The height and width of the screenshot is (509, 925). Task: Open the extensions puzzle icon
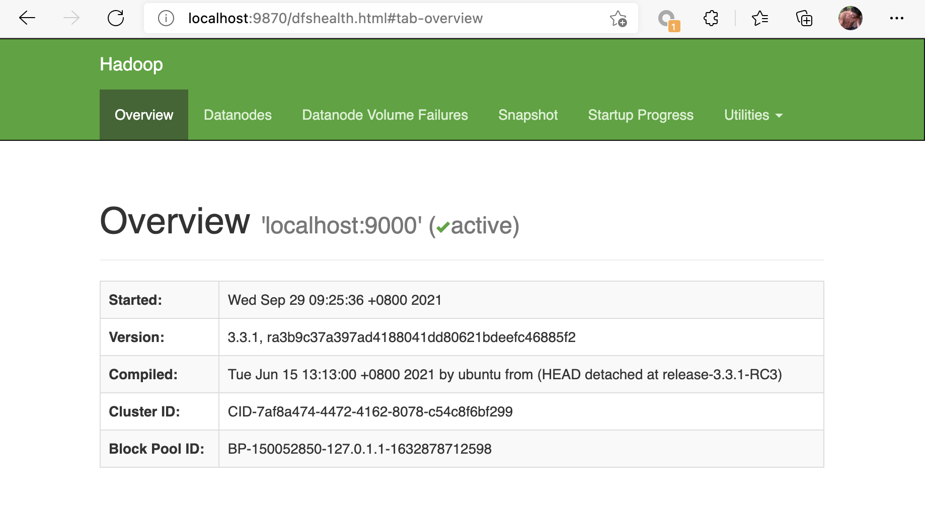pos(711,19)
